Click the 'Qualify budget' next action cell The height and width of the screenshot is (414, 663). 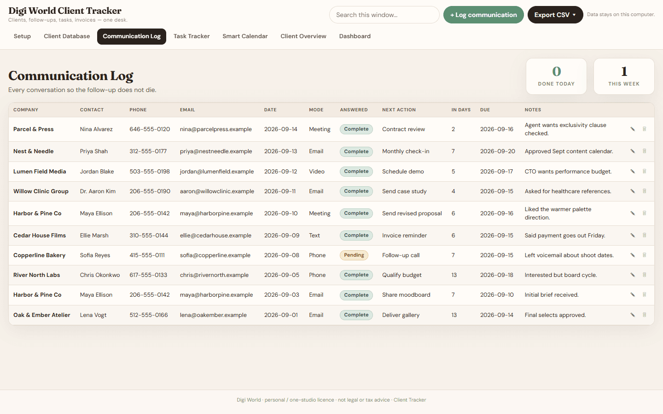click(x=402, y=275)
